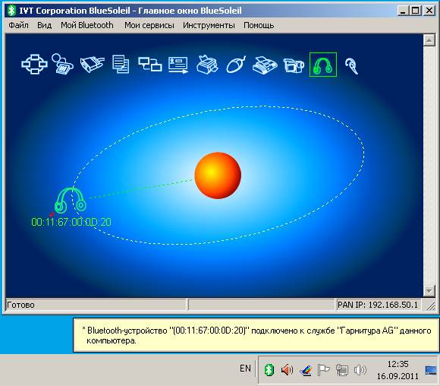Screen dimensions: 440x386
Task: Click the colorful pen tray icon
Action: click(306, 370)
